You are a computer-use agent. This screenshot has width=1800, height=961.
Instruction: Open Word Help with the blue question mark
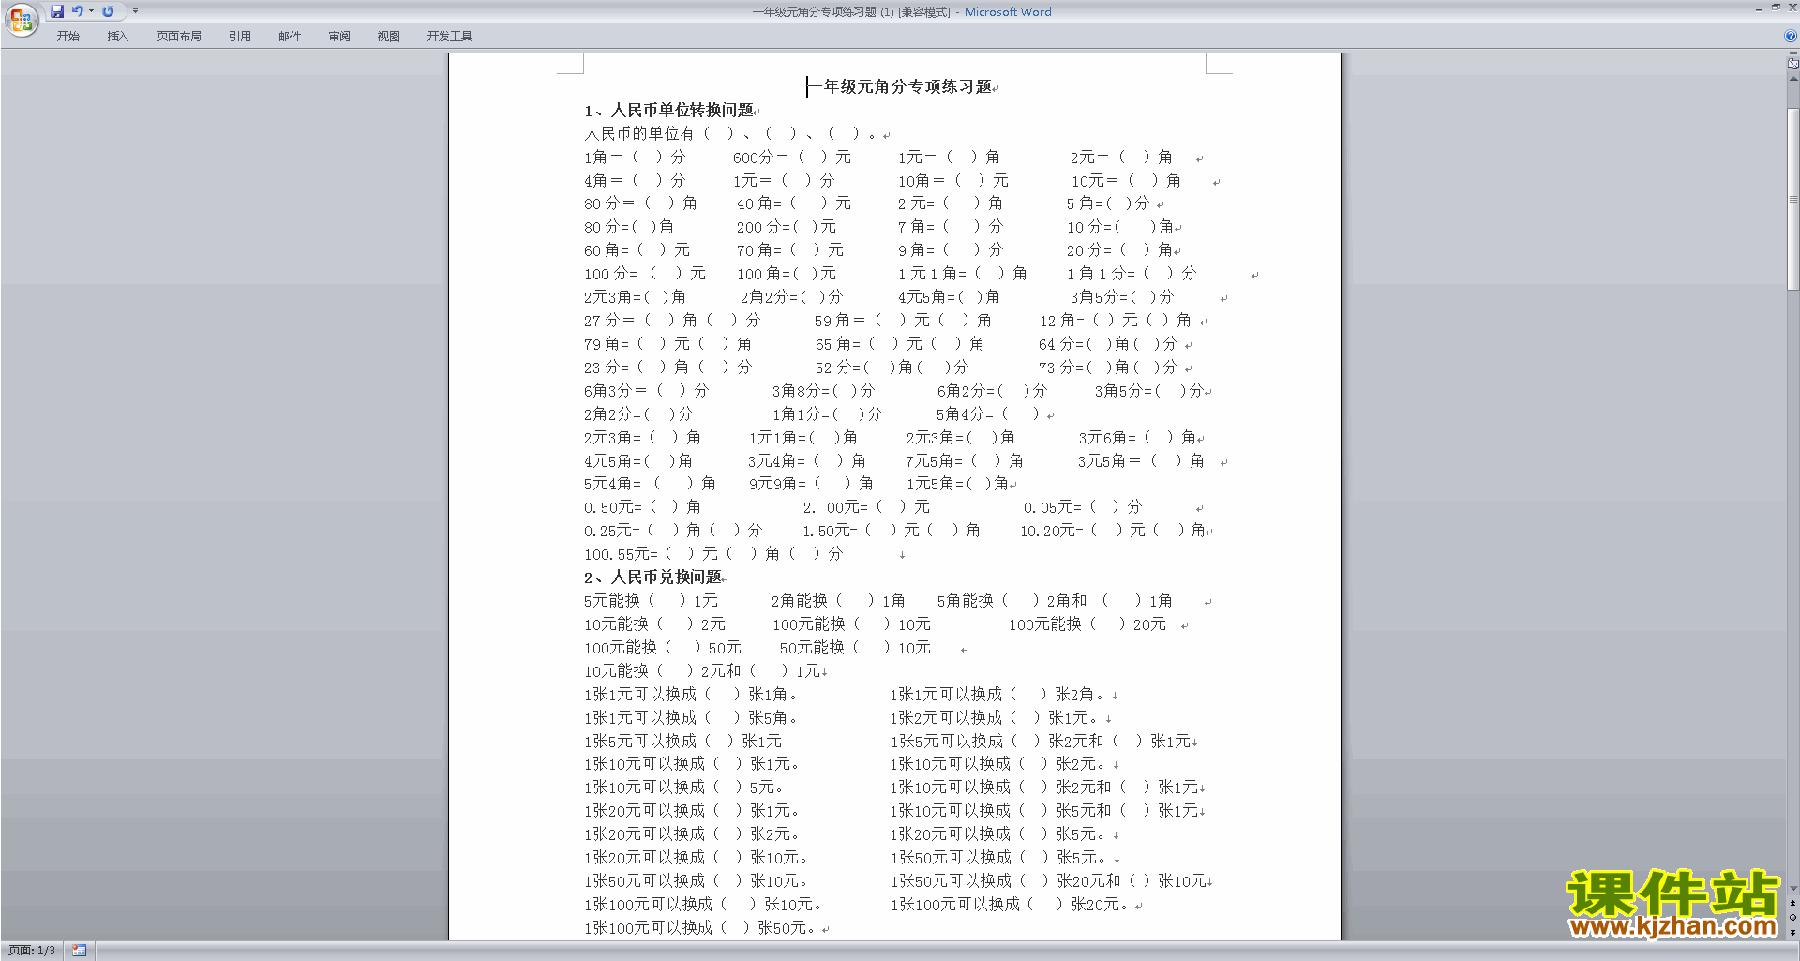coord(1791,37)
